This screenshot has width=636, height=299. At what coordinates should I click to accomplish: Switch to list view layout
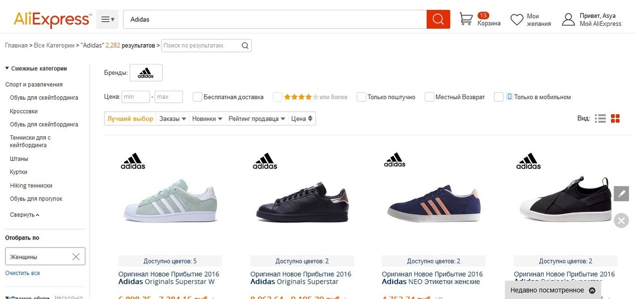click(x=600, y=119)
